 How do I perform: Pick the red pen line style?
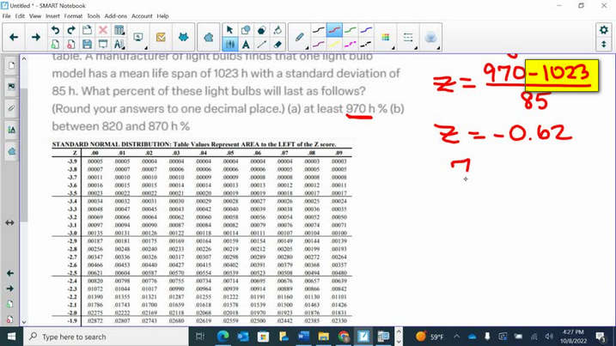pyautogui.click(x=334, y=30)
